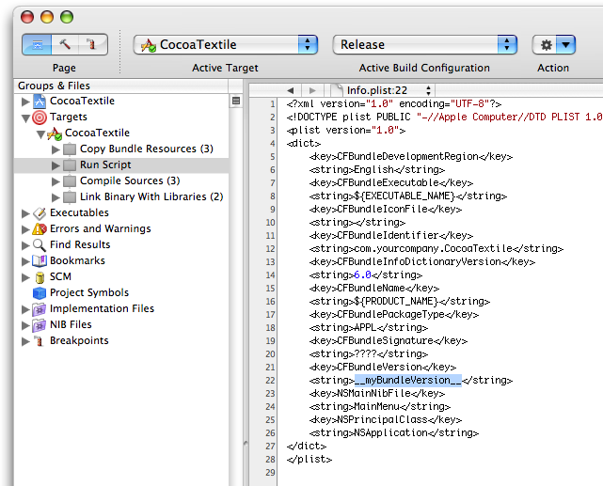603x486 pixels.
Task: Click the Find Results magnifier icon
Action: point(40,244)
